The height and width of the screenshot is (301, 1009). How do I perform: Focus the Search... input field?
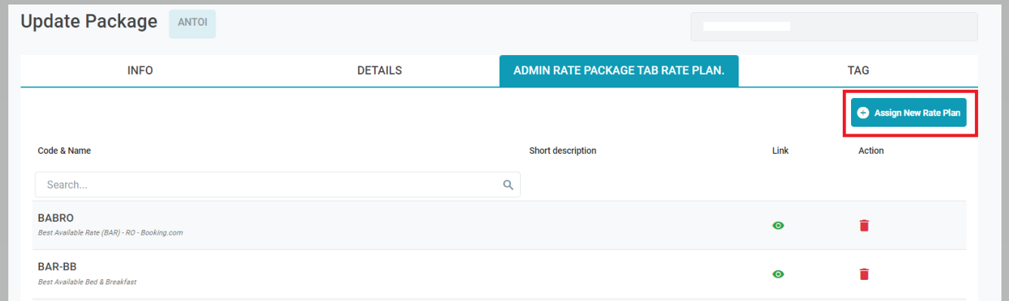(x=277, y=185)
